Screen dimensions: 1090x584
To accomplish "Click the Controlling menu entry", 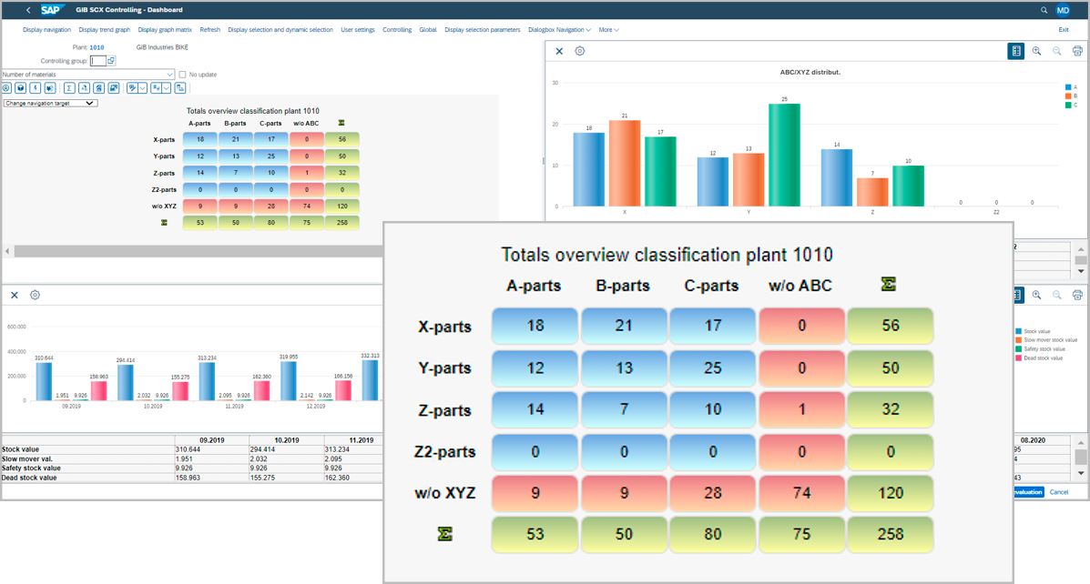I will [x=397, y=29].
